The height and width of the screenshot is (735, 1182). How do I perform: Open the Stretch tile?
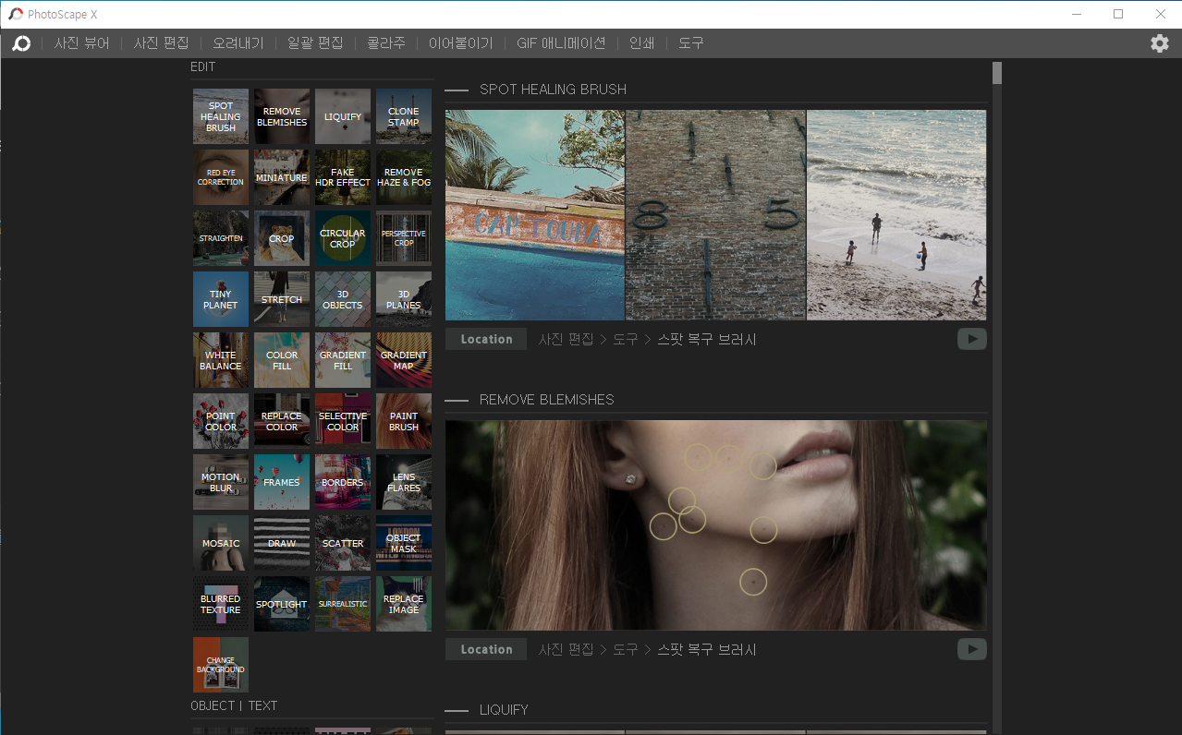click(x=282, y=299)
